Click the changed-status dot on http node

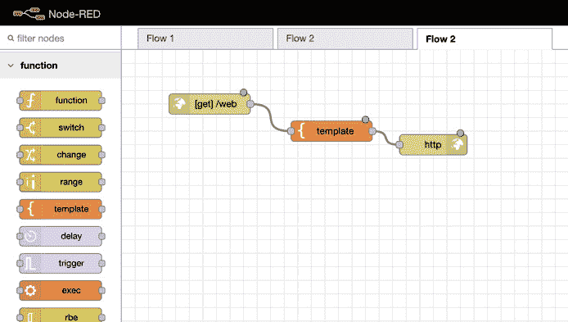pos(461,133)
